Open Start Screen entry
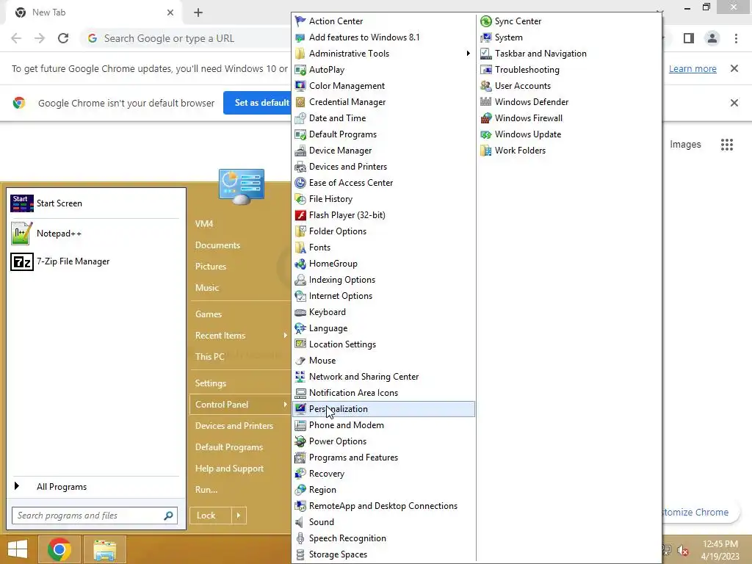The width and height of the screenshot is (752, 564). click(x=95, y=203)
